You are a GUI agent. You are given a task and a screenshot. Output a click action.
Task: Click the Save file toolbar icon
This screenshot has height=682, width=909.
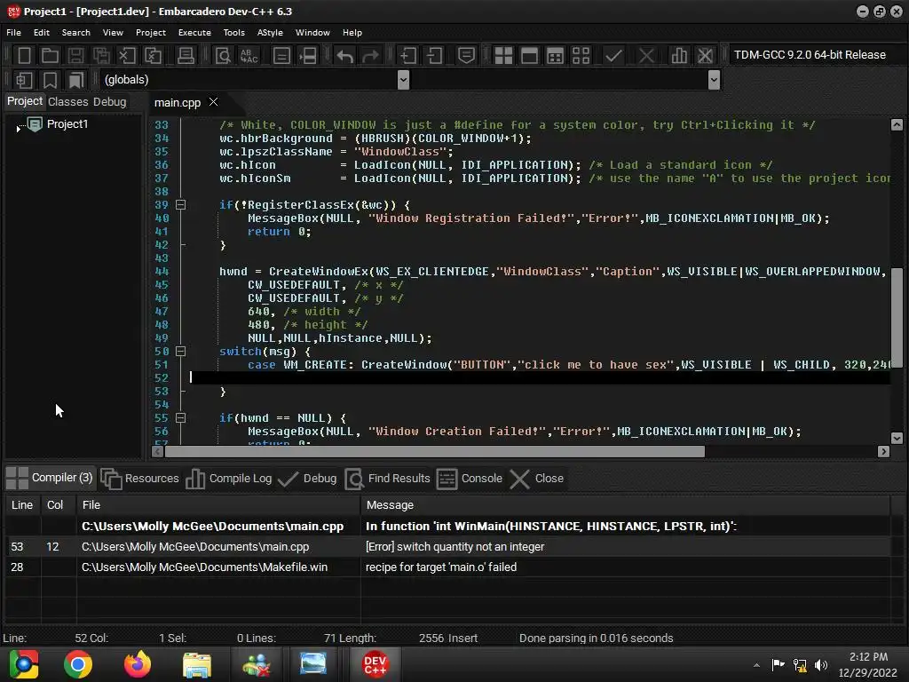pyautogui.click(x=75, y=56)
